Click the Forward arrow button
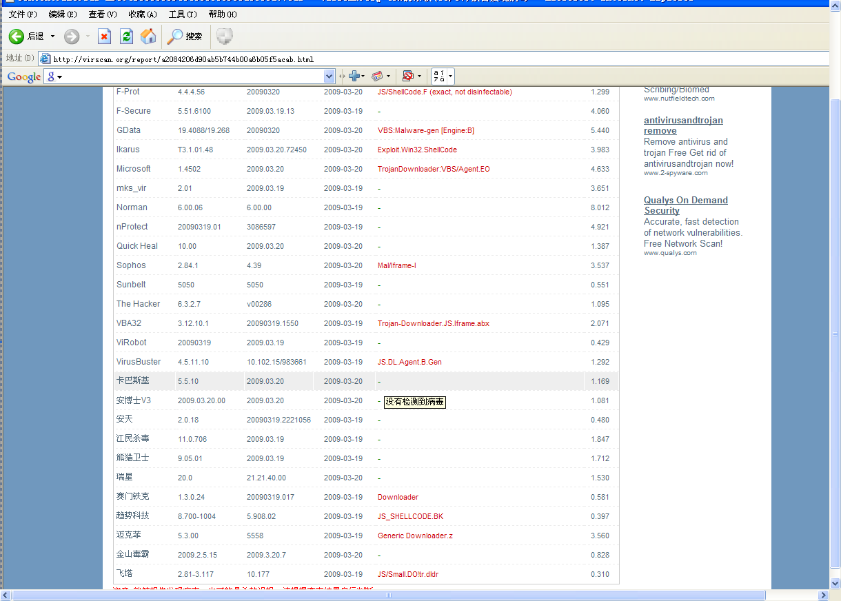Image resolution: width=841 pixels, height=601 pixels. point(72,37)
